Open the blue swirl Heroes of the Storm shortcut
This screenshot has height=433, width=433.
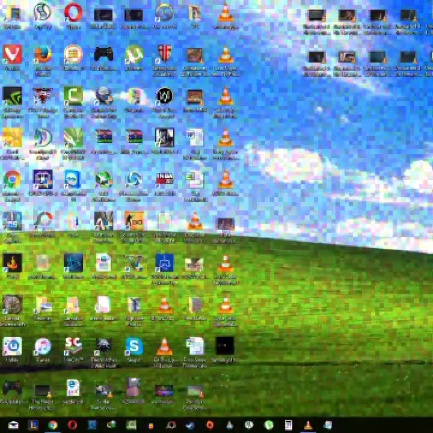134,179
